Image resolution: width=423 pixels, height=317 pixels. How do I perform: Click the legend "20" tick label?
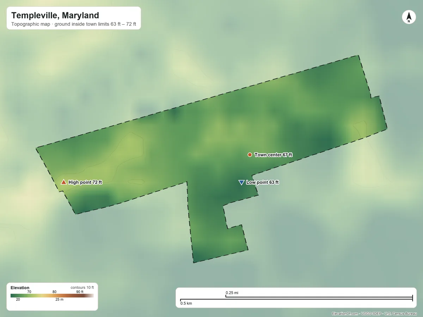(x=18, y=299)
